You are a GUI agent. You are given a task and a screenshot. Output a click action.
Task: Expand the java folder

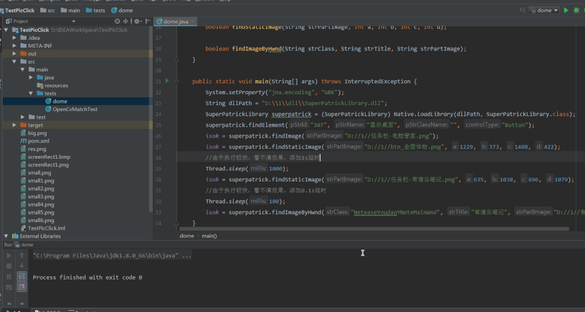[x=30, y=77]
